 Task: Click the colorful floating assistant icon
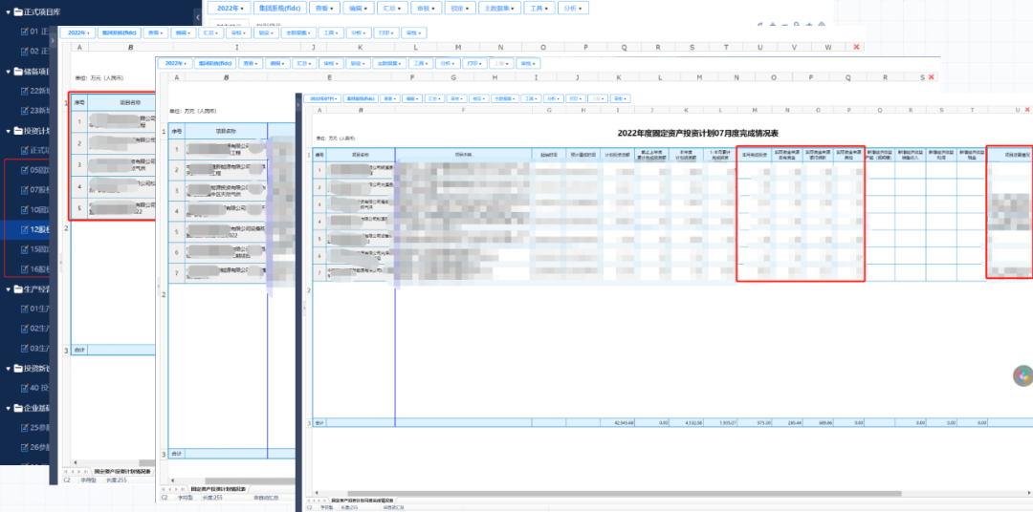[1022, 375]
